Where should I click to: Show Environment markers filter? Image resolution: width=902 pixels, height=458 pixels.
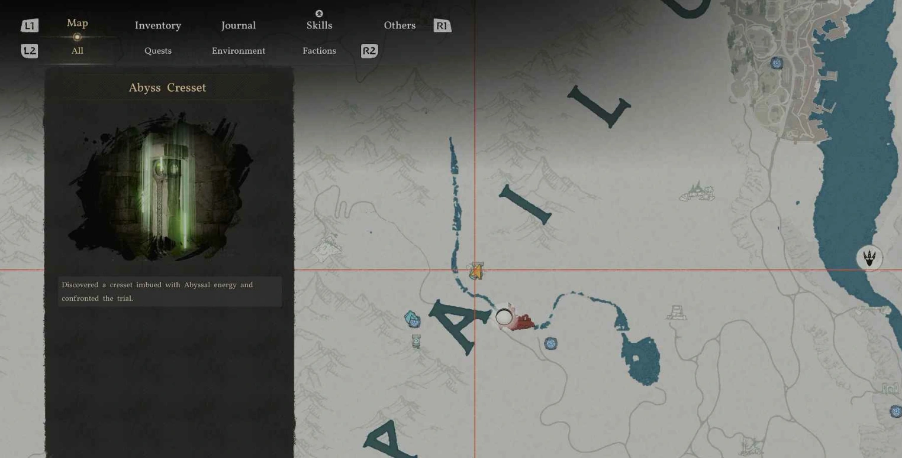[239, 51]
